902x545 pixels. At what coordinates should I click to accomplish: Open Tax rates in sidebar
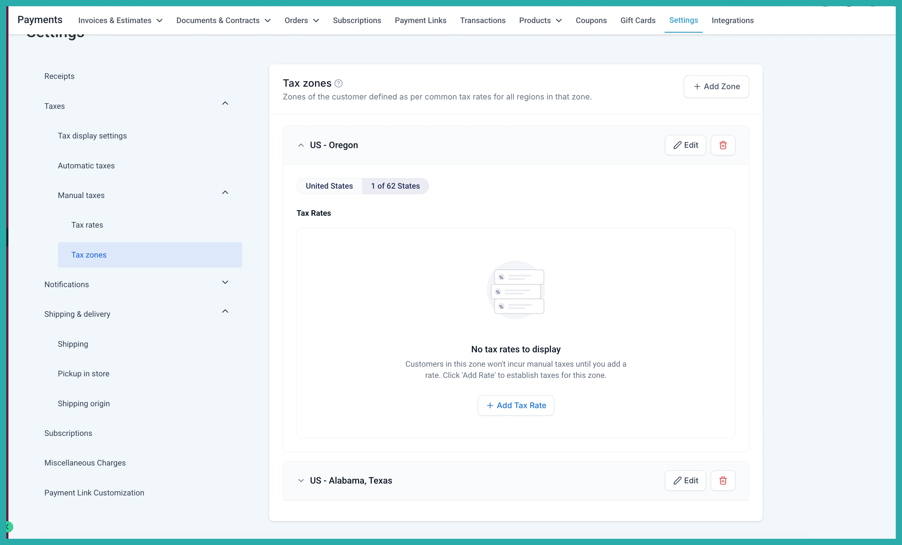pyautogui.click(x=87, y=225)
